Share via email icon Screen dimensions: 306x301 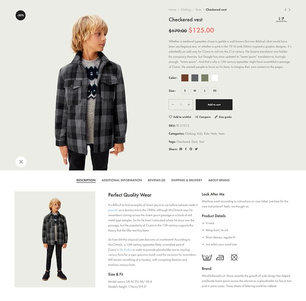point(181,149)
